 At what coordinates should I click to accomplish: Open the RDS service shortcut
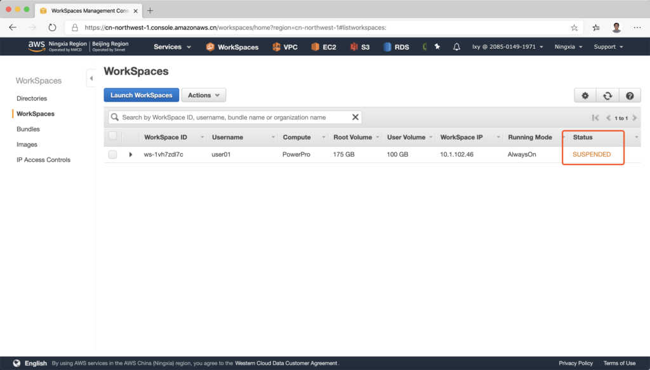click(396, 47)
